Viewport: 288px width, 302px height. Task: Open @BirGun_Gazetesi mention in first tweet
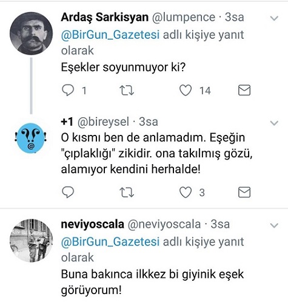tap(110, 35)
